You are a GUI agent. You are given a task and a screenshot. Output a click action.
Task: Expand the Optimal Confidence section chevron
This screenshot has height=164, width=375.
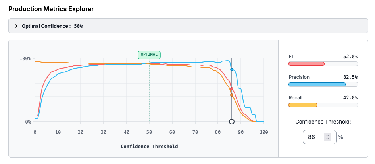coord(16,26)
